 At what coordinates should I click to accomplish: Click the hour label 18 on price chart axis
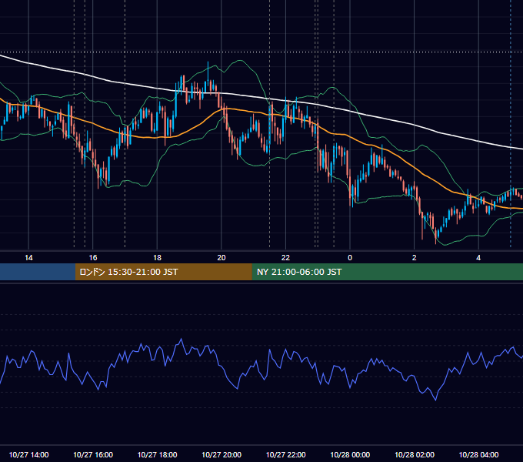pyautogui.click(x=157, y=258)
